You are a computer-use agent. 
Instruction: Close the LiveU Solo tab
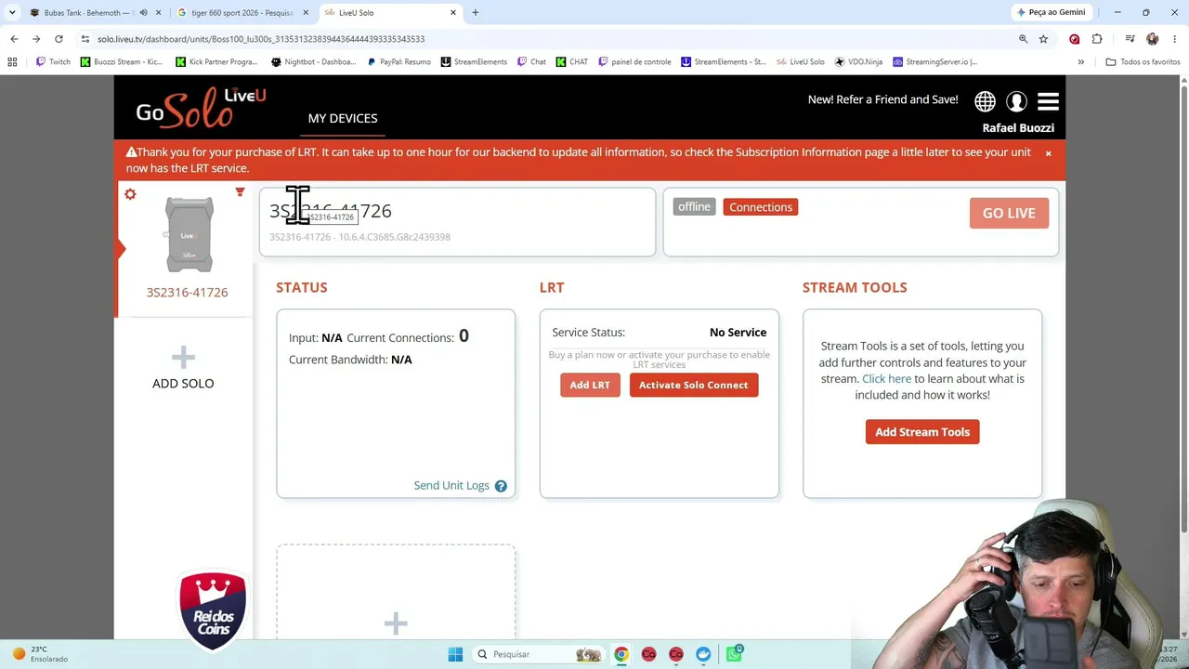(453, 13)
